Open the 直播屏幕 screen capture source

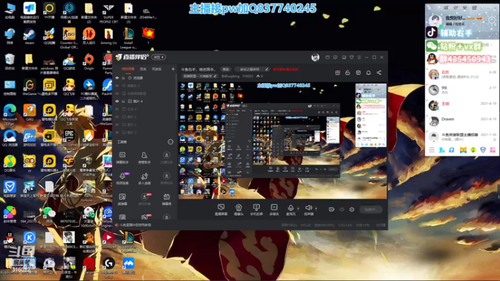pyautogui.click(x=221, y=210)
